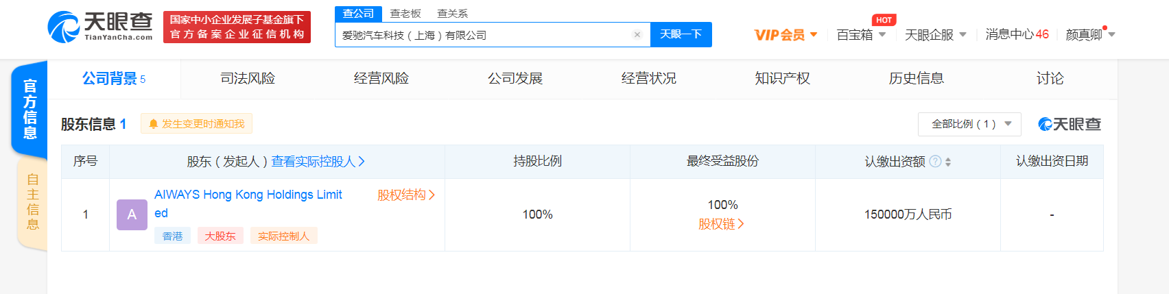Click the question mark help icon
The width and height of the screenshot is (1169, 294).
pyautogui.click(x=934, y=162)
